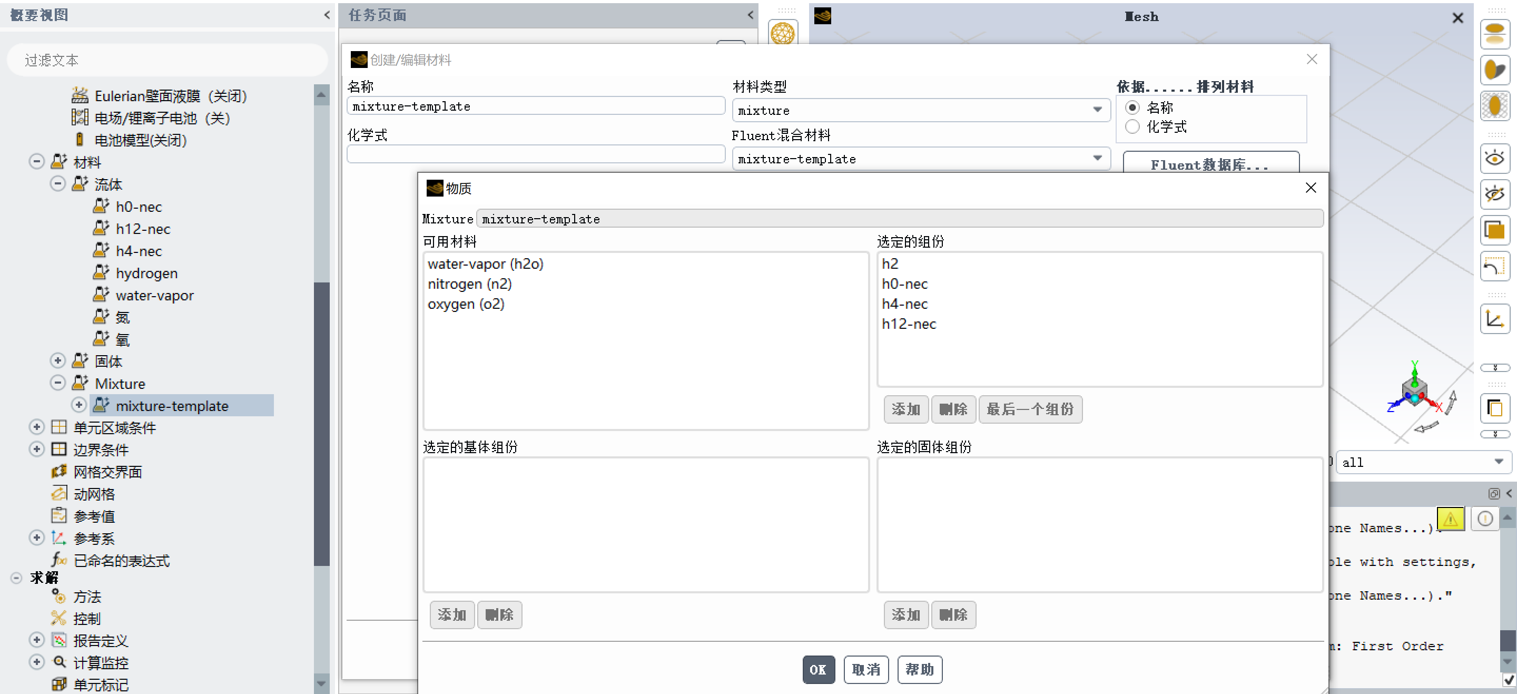Click the 参考系 icon in outline tree

(x=58, y=538)
